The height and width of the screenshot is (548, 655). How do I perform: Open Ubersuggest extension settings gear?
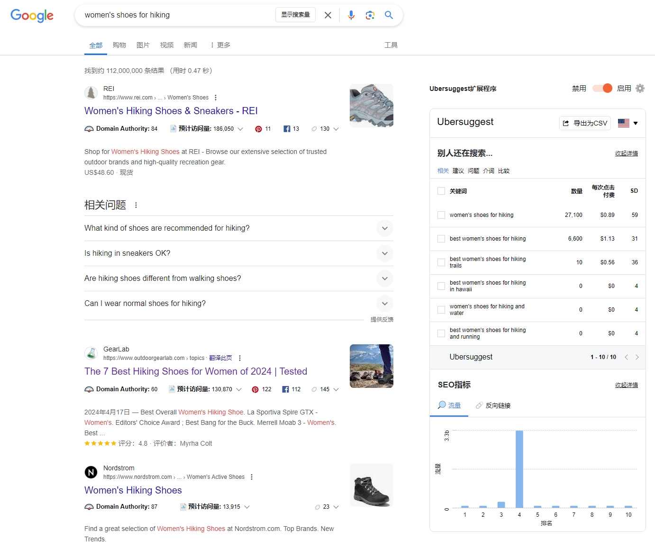tap(640, 89)
